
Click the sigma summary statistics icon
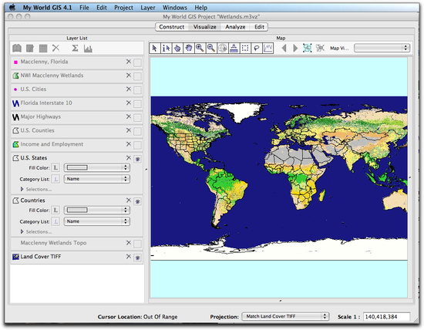tap(75, 48)
